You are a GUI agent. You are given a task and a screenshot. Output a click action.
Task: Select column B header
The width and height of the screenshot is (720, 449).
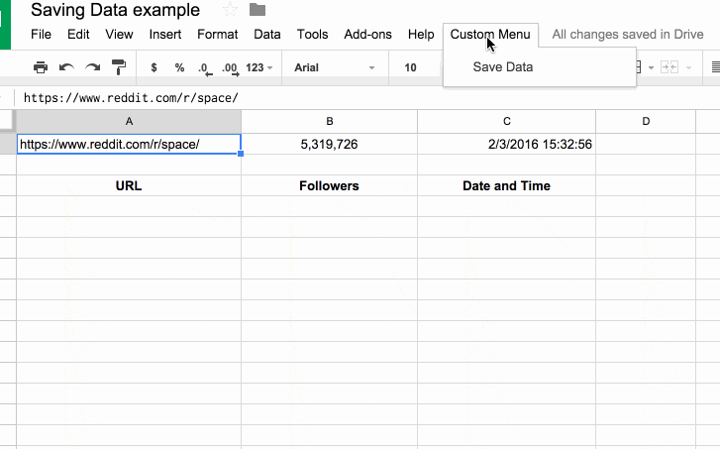coord(329,121)
